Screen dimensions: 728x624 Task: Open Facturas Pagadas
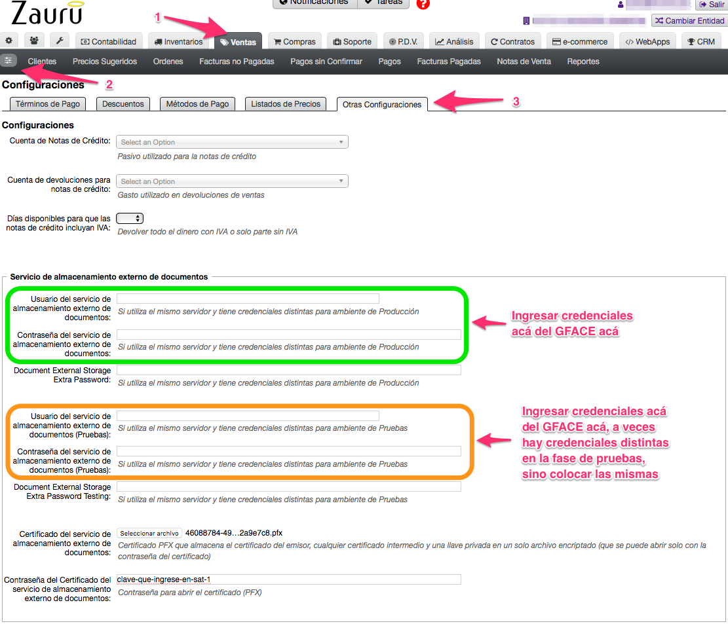click(449, 62)
